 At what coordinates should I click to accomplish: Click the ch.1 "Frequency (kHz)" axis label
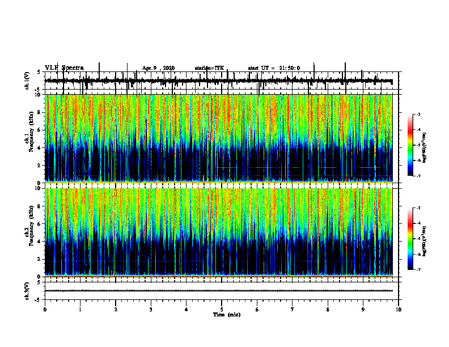click(x=31, y=132)
